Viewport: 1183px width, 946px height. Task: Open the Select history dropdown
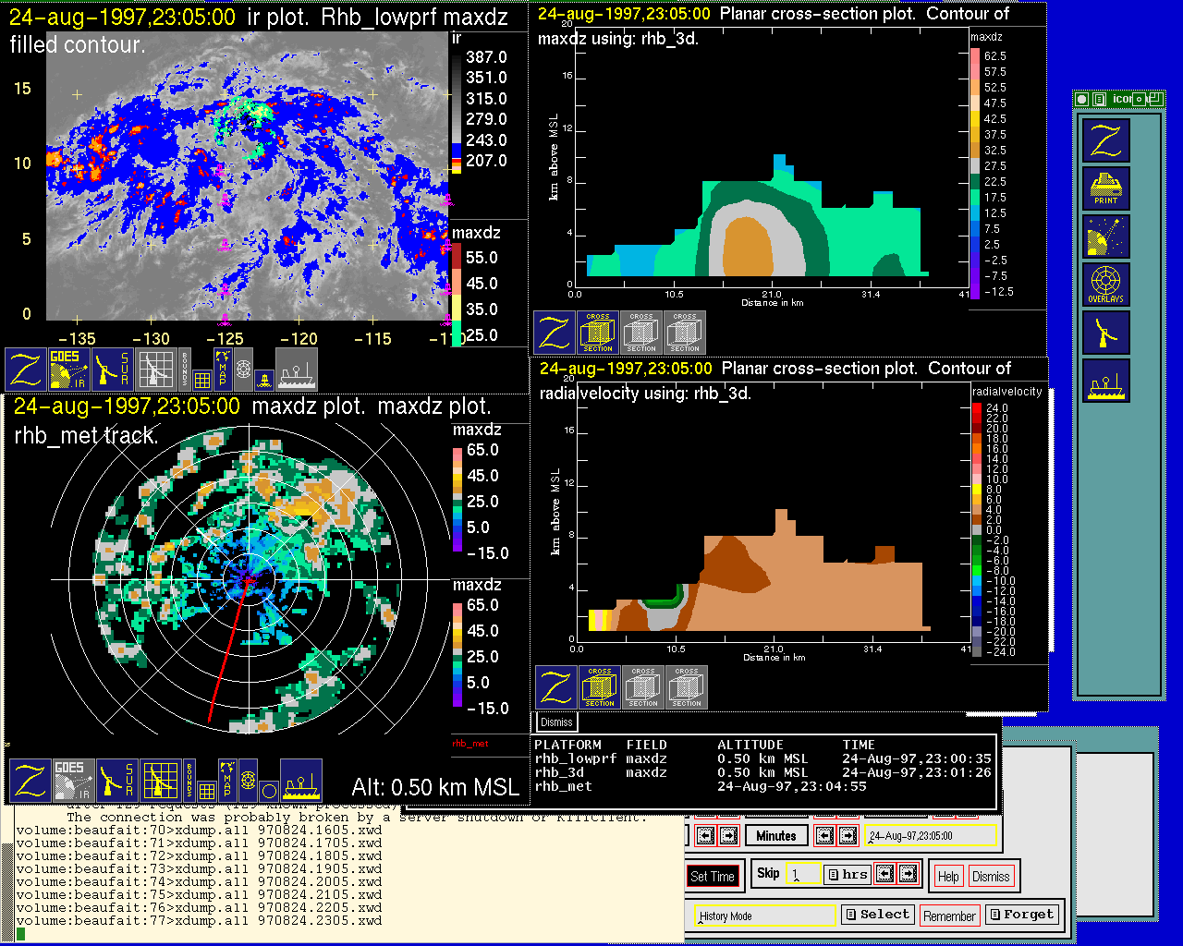(877, 915)
